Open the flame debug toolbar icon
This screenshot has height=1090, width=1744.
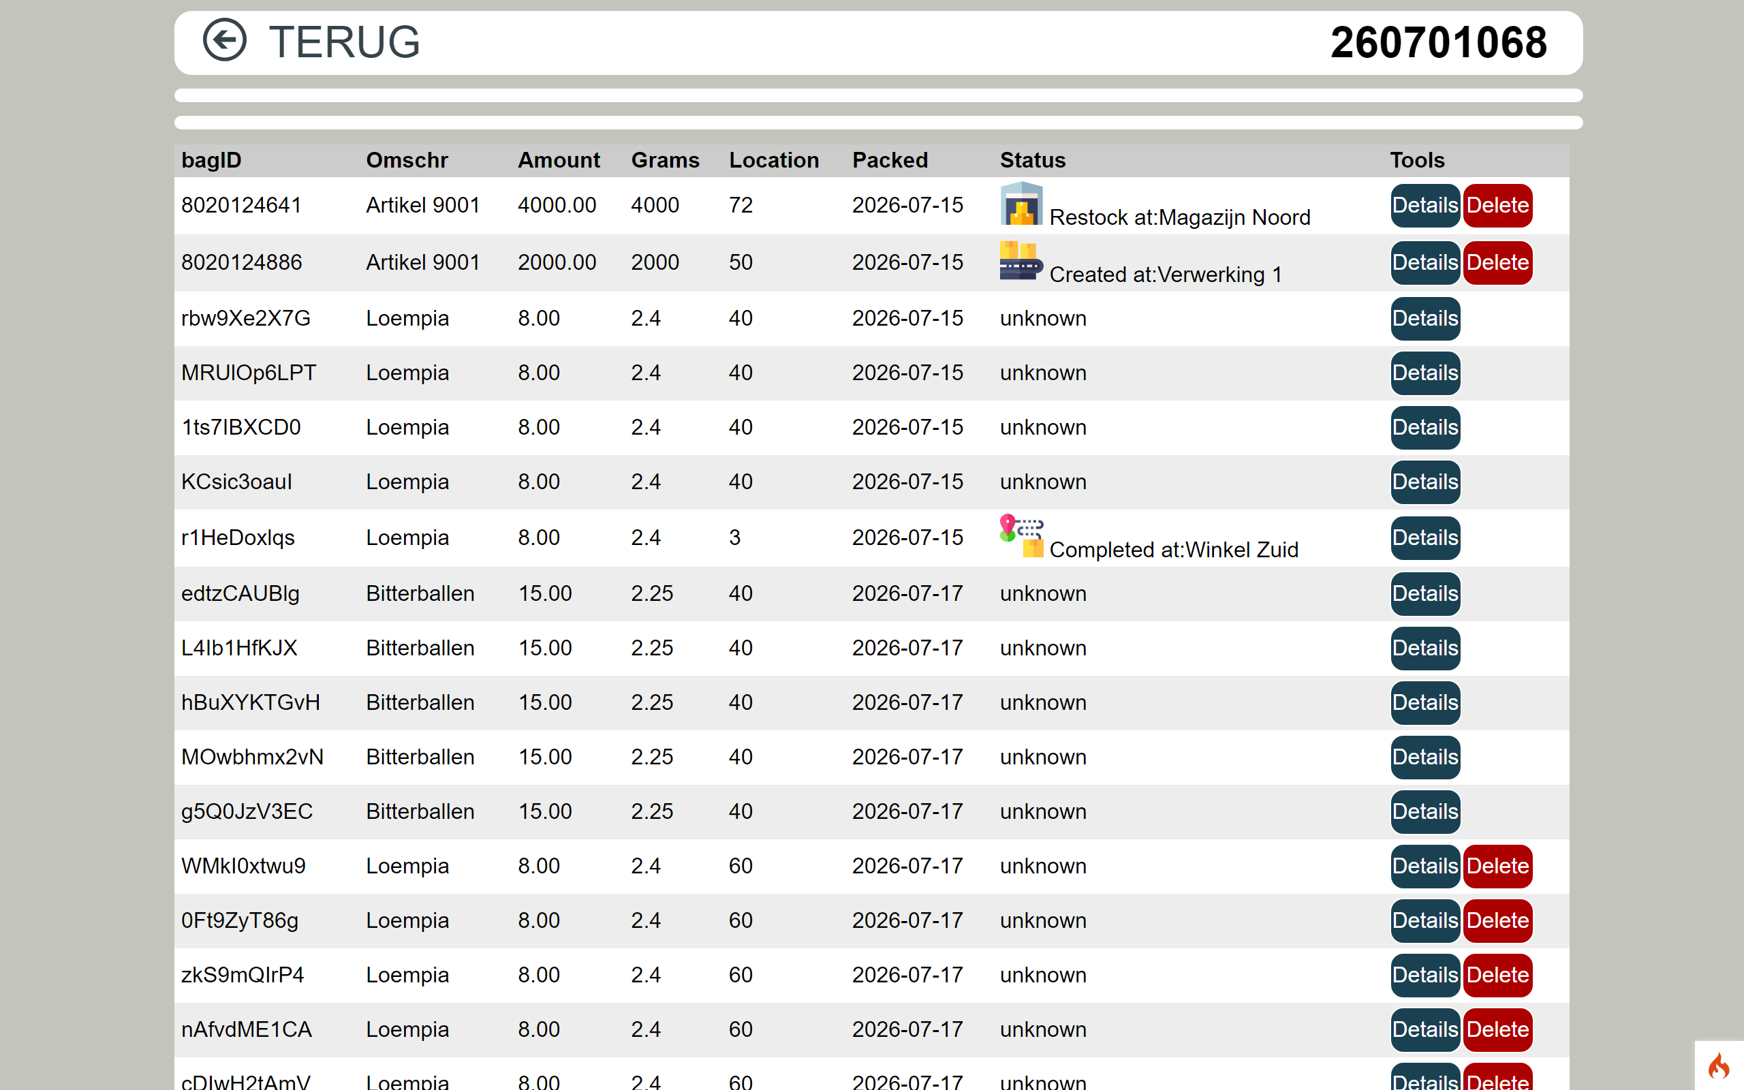[1719, 1065]
